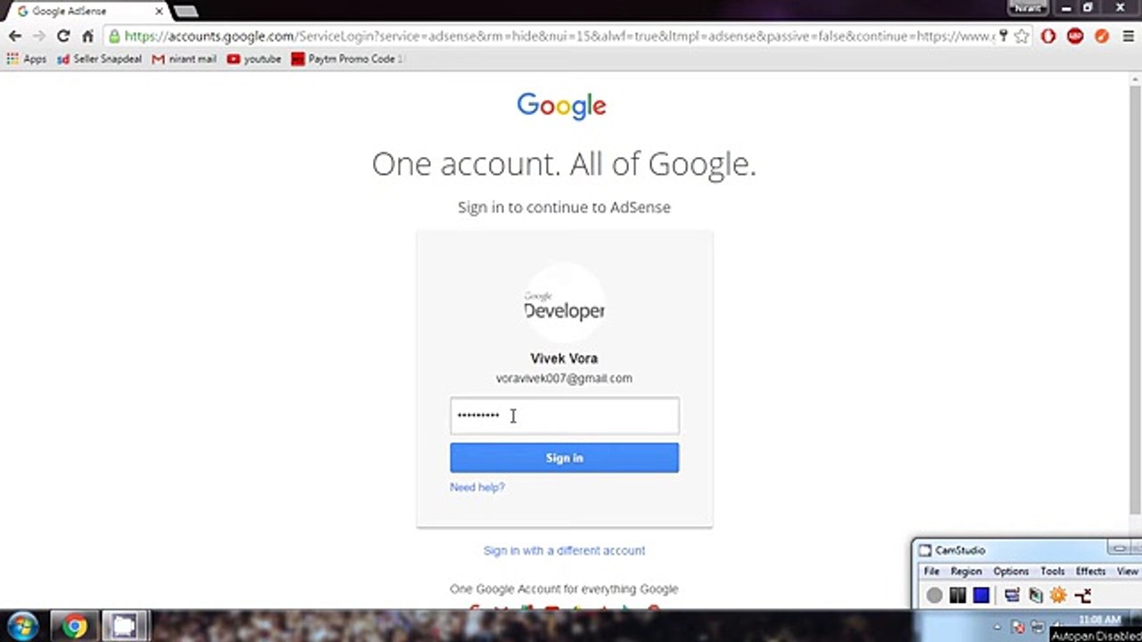Click the password input field
This screenshot has width=1142, height=642.
564,416
